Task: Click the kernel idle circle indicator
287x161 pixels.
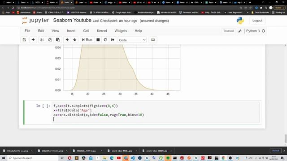Action: point(263,31)
